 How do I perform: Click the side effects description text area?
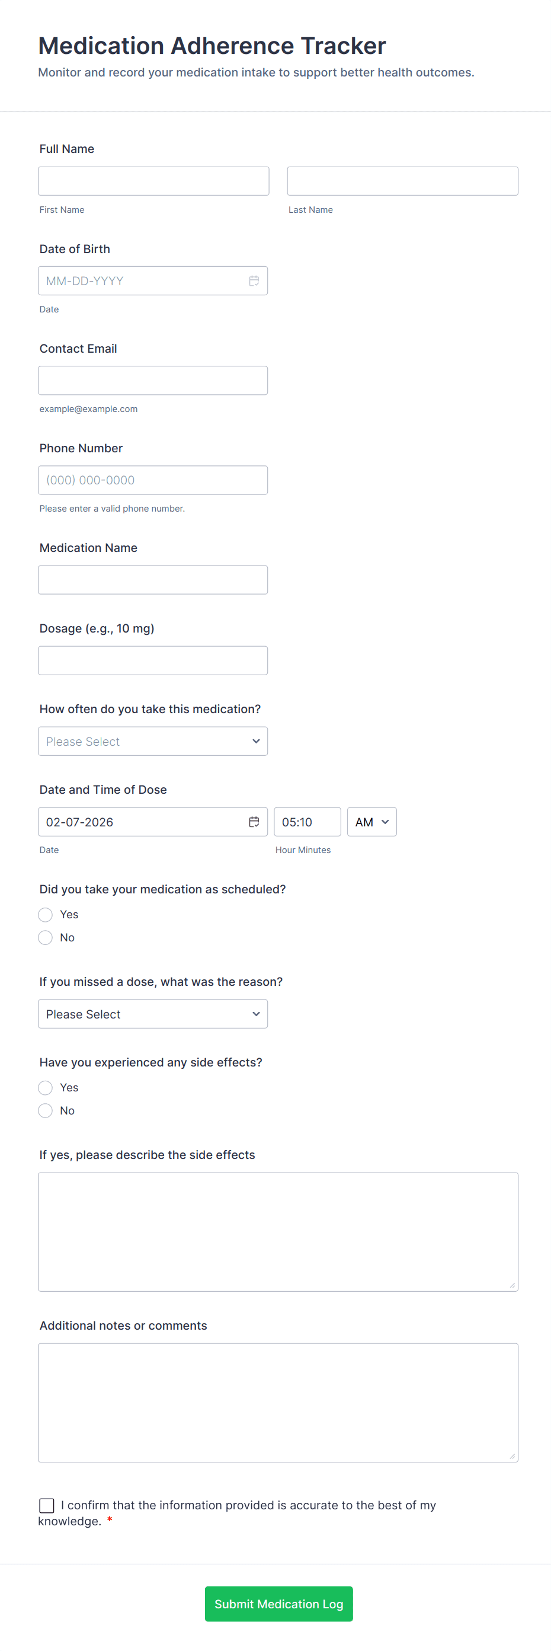pyautogui.click(x=278, y=1231)
